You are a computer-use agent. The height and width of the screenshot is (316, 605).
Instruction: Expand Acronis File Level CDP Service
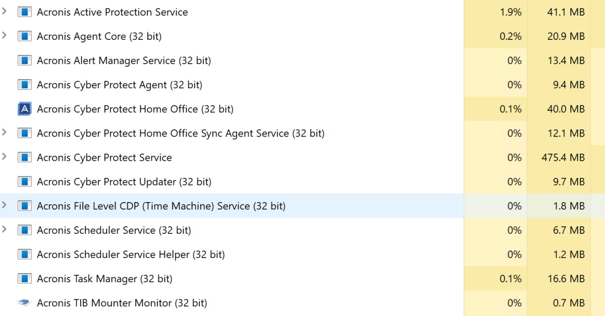click(5, 205)
